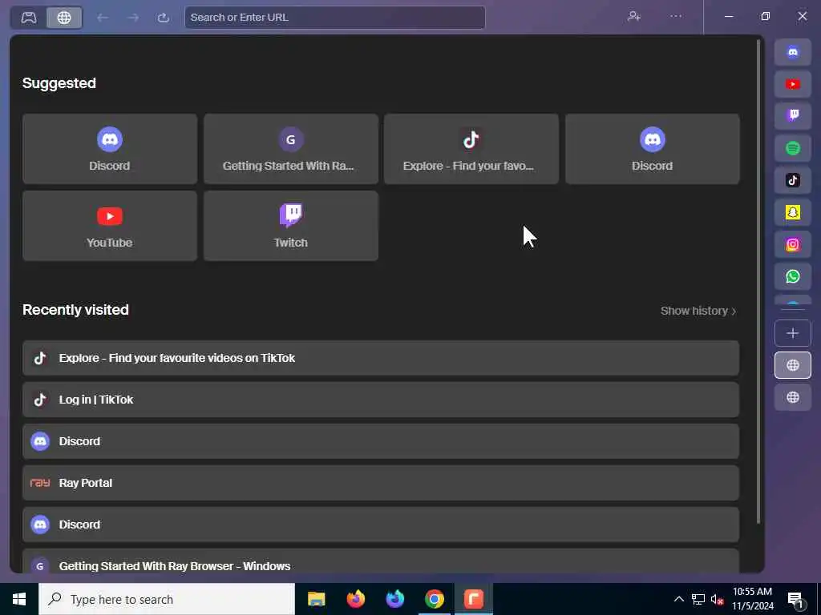Expand the hidden system tray icons
821x615 pixels.
coord(678,599)
